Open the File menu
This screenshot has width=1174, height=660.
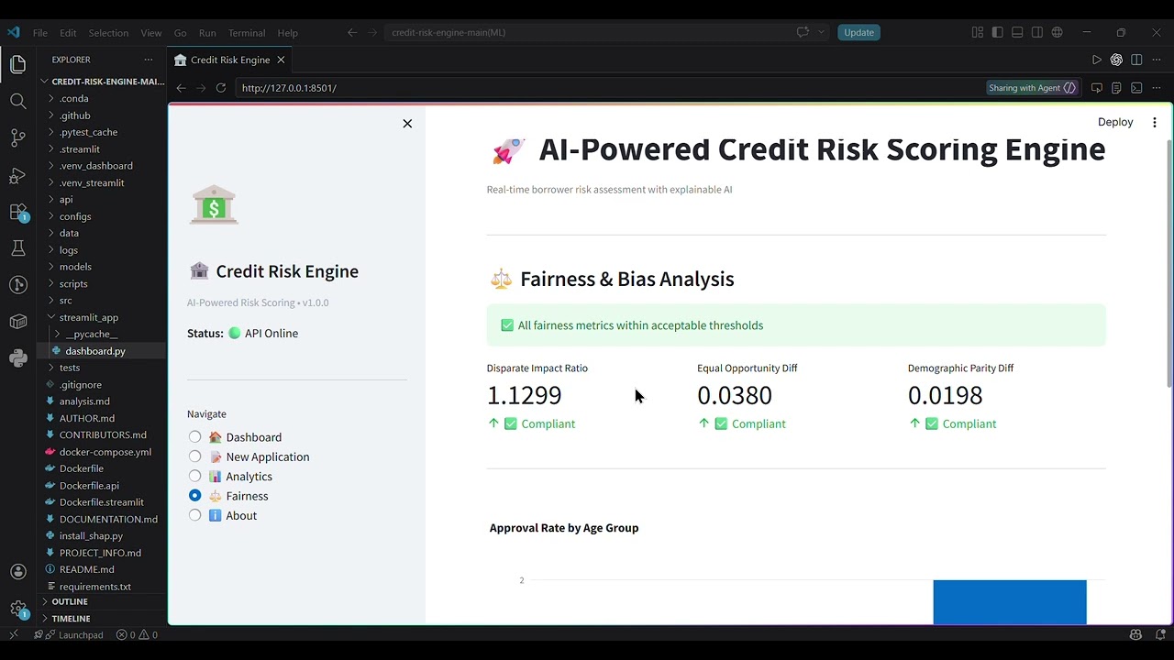40,32
